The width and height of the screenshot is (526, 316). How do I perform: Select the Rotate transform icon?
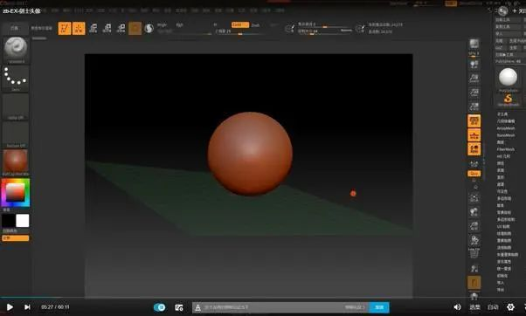(x=121, y=29)
